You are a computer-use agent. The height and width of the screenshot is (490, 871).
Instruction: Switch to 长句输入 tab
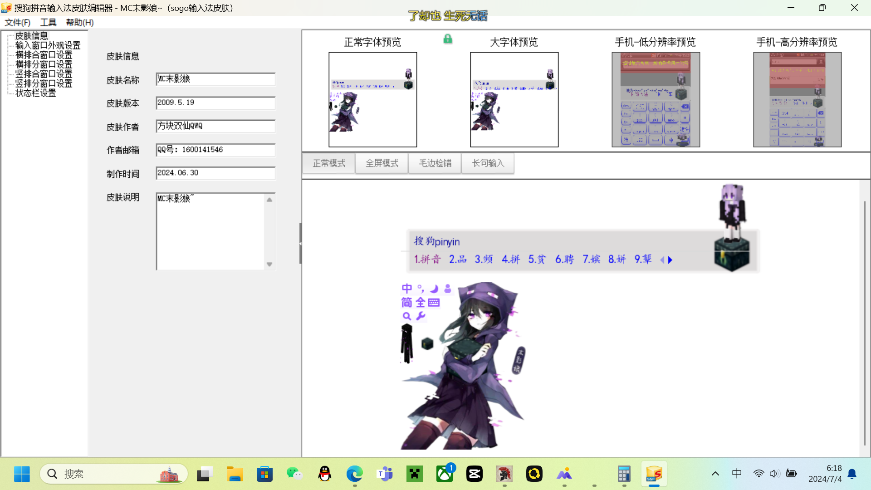point(488,163)
